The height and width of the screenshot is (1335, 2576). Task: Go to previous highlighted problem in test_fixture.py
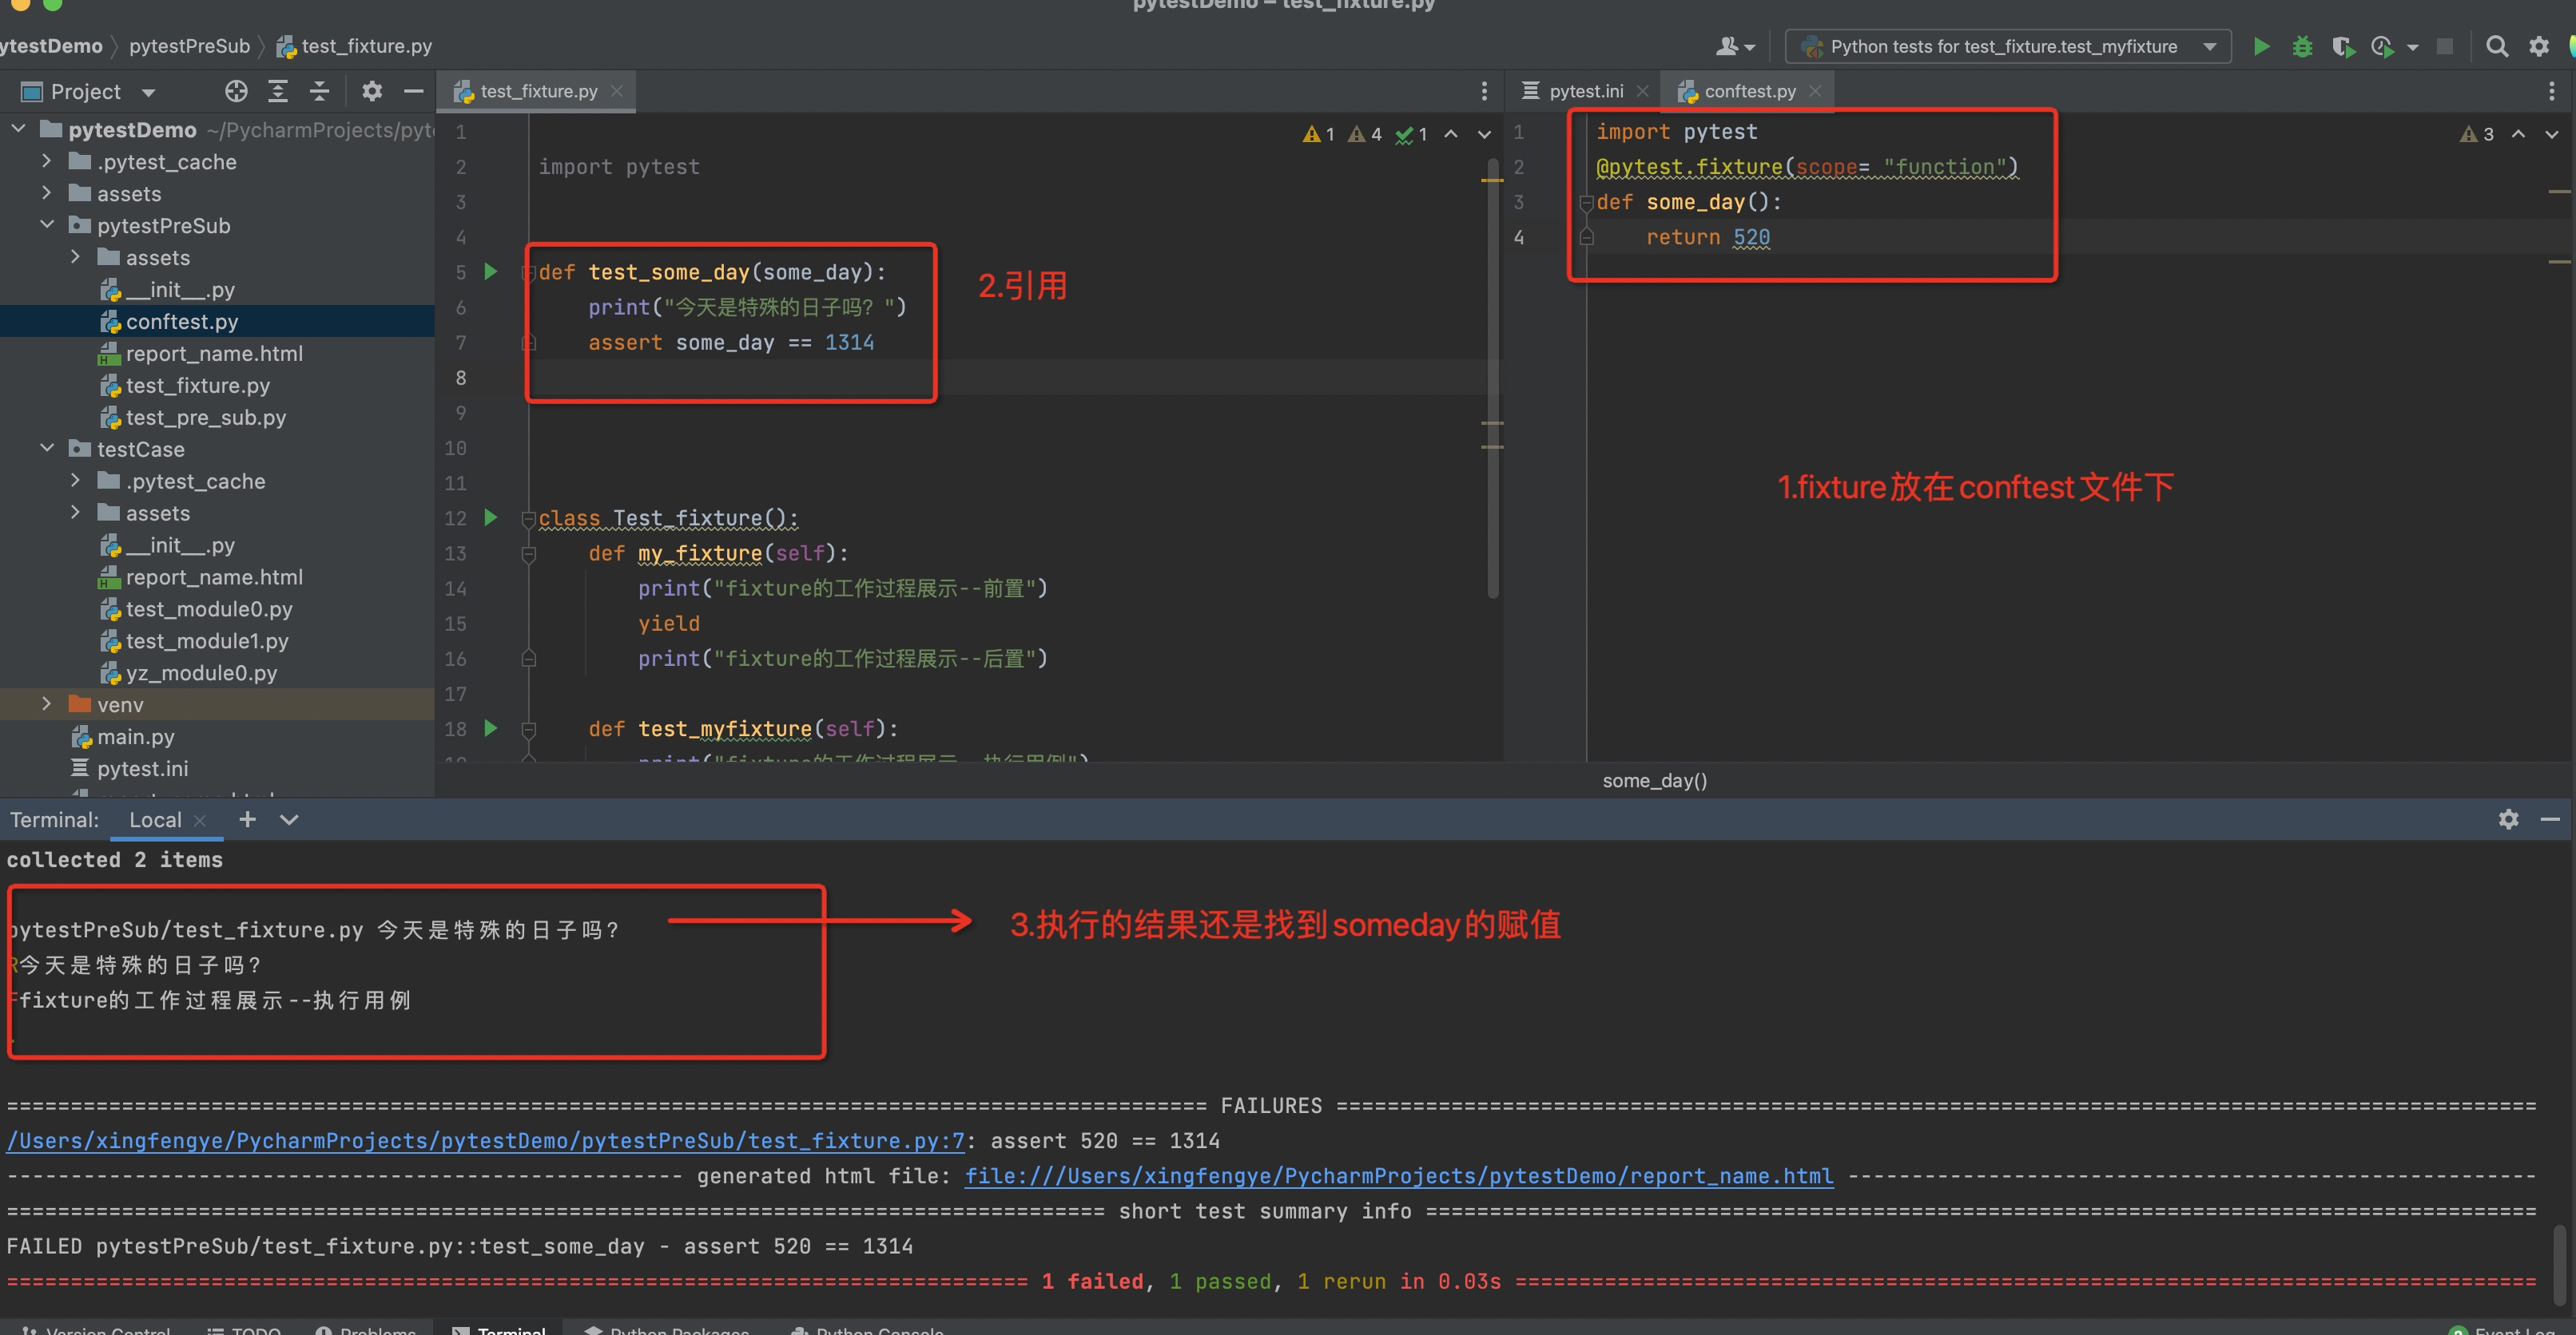click(x=1451, y=134)
